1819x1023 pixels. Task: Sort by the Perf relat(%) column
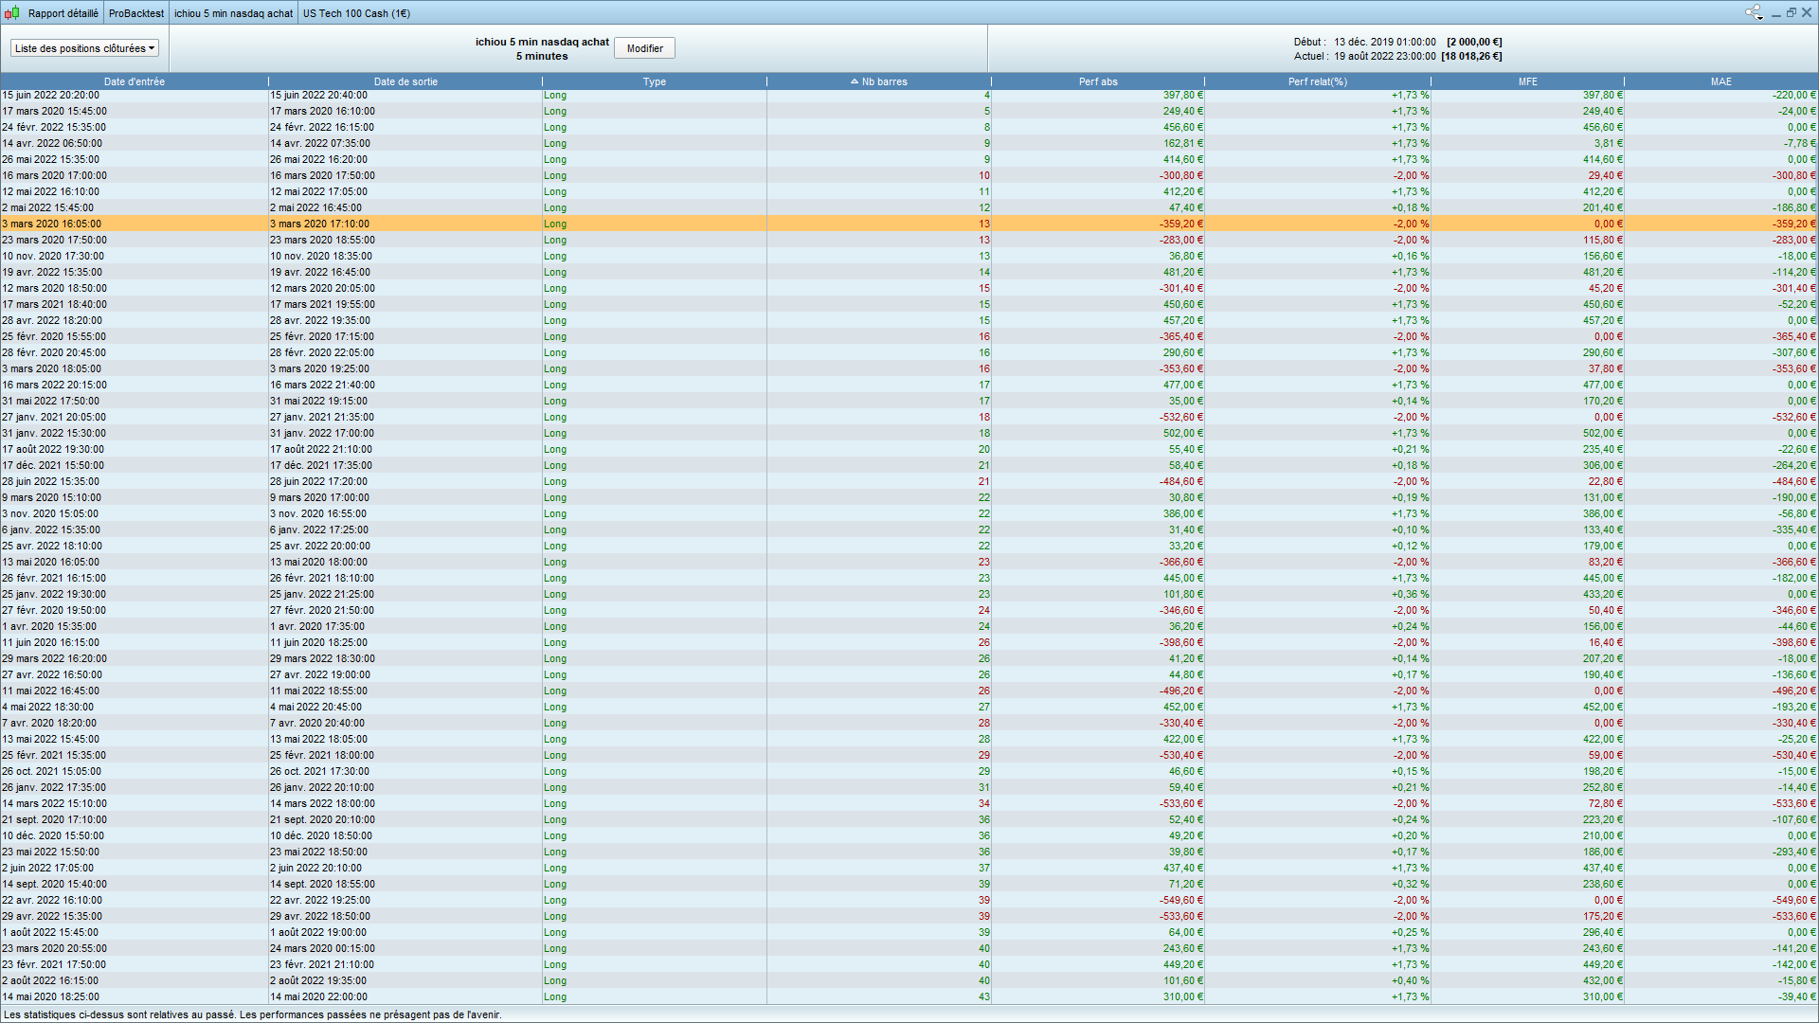[1317, 81]
